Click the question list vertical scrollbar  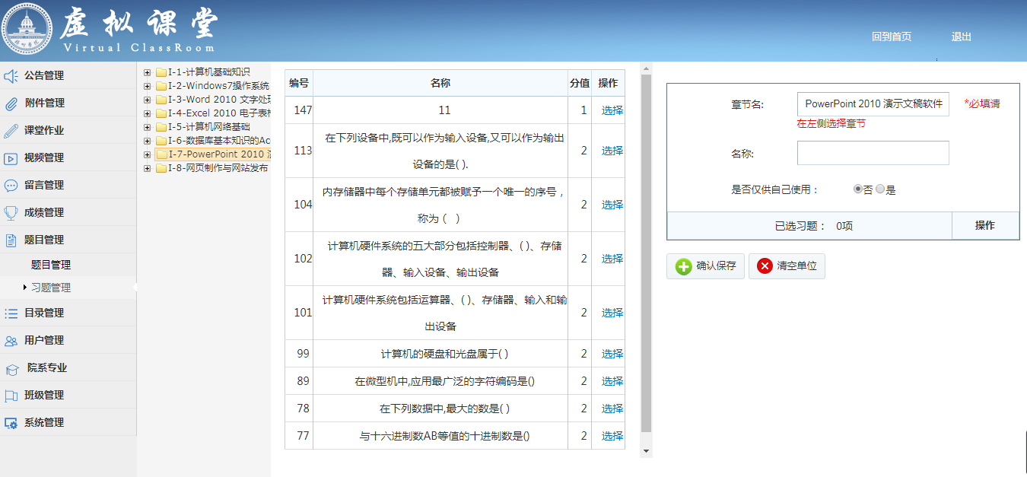point(646,251)
